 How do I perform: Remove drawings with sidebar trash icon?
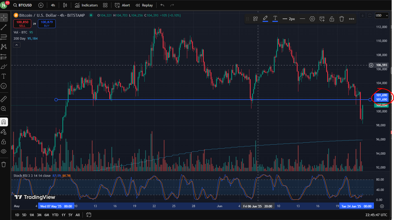(4, 164)
